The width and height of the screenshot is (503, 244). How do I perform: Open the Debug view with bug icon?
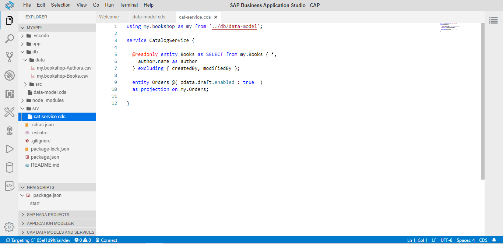[x=9, y=75]
